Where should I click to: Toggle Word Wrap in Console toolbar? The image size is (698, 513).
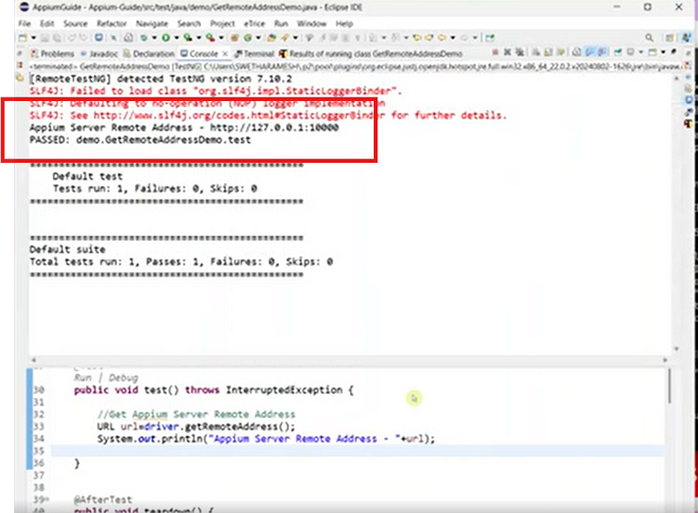(x=561, y=52)
